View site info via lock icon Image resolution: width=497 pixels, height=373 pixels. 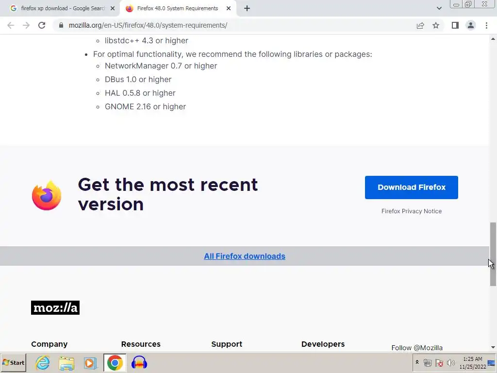pyautogui.click(x=61, y=25)
